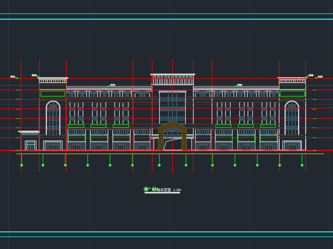The image size is (333, 249).
Task: Select the left tower rooftop parapet
Action: point(53,81)
